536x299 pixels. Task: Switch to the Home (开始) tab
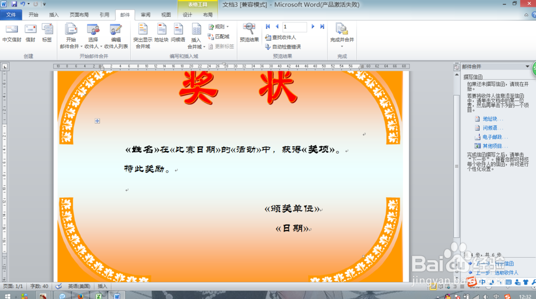pyautogui.click(x=33, y=14)
